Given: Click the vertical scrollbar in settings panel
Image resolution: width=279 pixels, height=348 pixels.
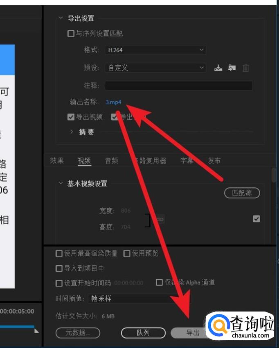Looking at the screenshot, I should click(x=274, y=175).
